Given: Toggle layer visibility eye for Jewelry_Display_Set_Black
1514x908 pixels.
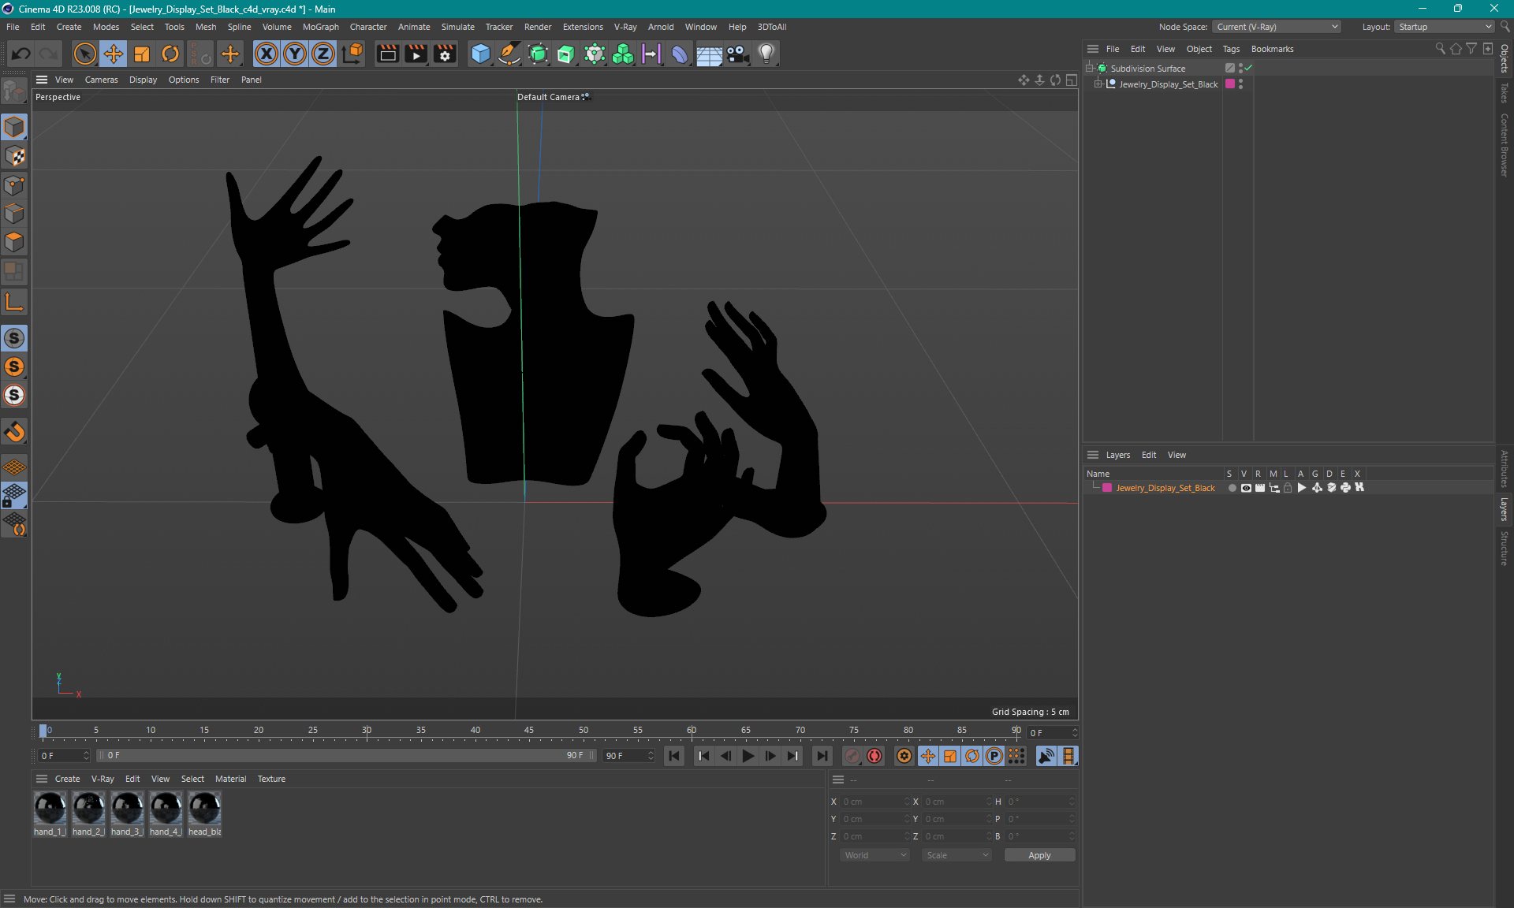Looking at the screenshot, I should coord(1246,488).
